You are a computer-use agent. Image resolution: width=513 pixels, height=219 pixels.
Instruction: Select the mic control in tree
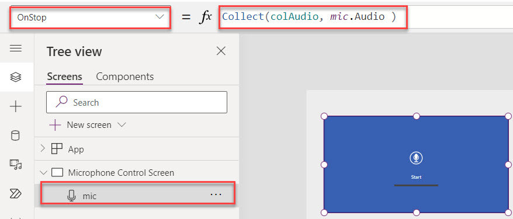[137, 196]
